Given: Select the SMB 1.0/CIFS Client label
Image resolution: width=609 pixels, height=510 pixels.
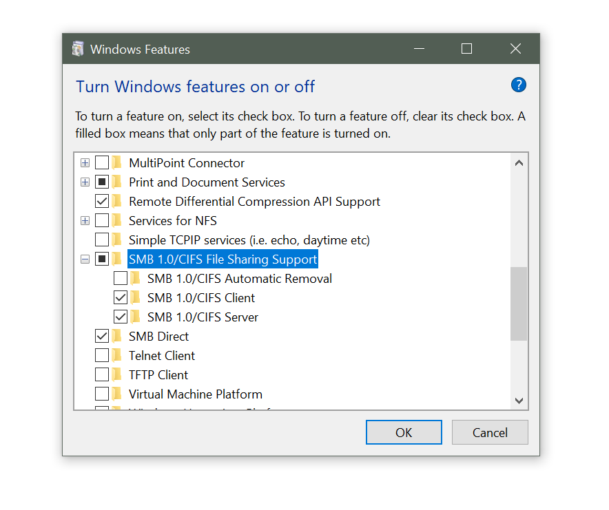Looking at the screenshot, I should pyautogui.click(x=200, y=298).
